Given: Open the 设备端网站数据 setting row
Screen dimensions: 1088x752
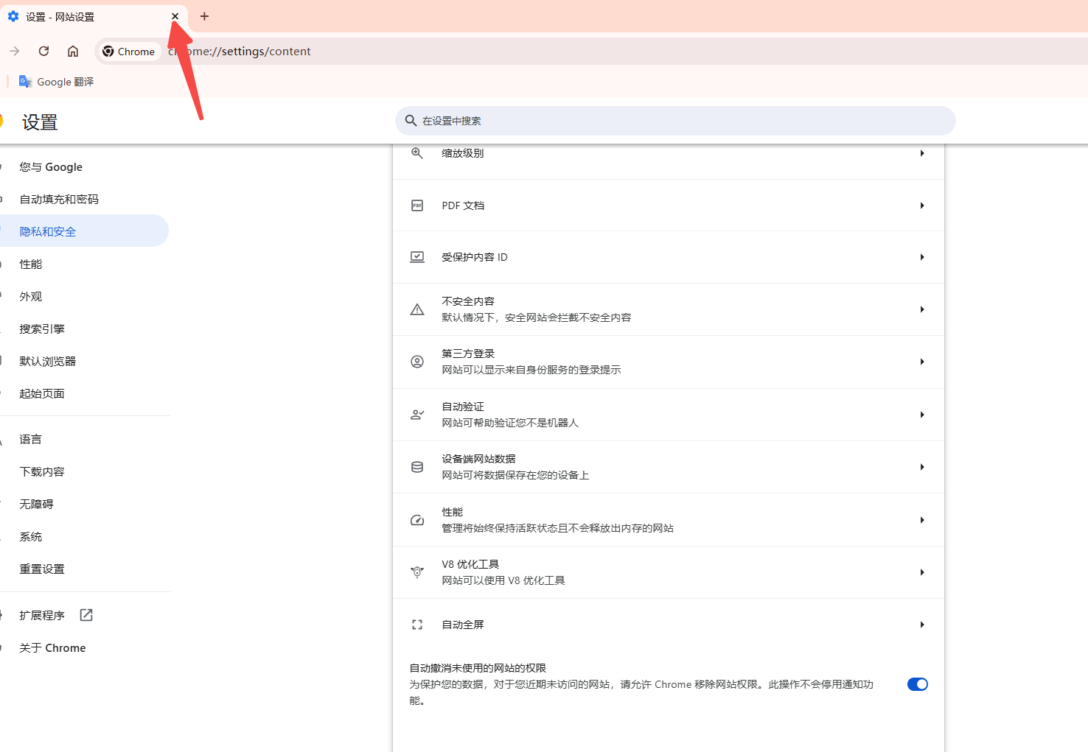Looking at the screenshot, I should [669, 467].
